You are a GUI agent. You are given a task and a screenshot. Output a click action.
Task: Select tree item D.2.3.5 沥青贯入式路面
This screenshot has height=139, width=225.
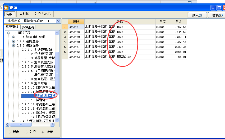tap(38, 66)
